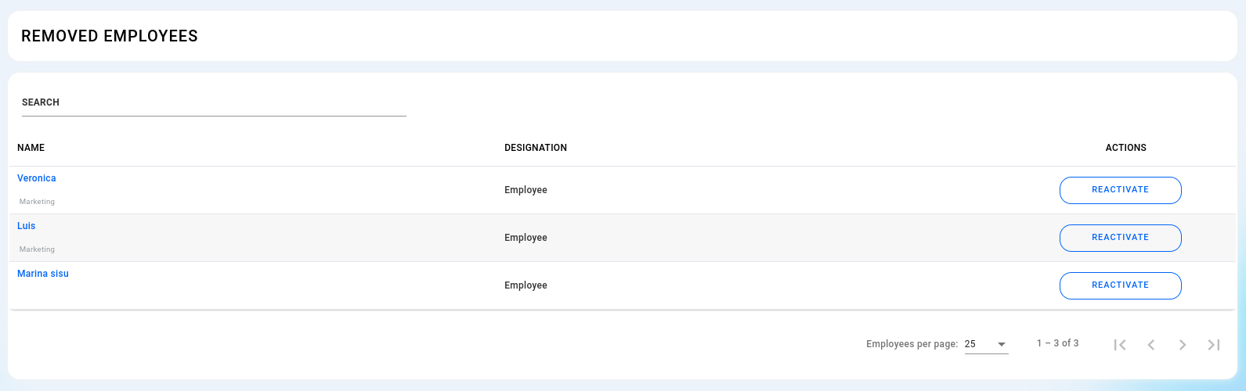This screenshot has height=391, width=1246.
Task: Open Marina sisu's profile link
Action: tap(43, 274)
